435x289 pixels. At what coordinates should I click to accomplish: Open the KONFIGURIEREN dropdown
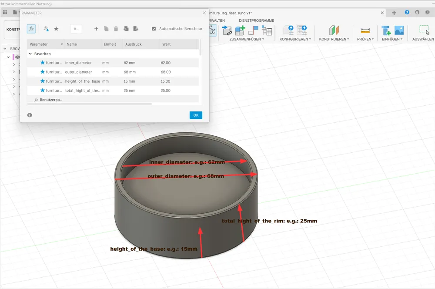(x=295, y=39)
